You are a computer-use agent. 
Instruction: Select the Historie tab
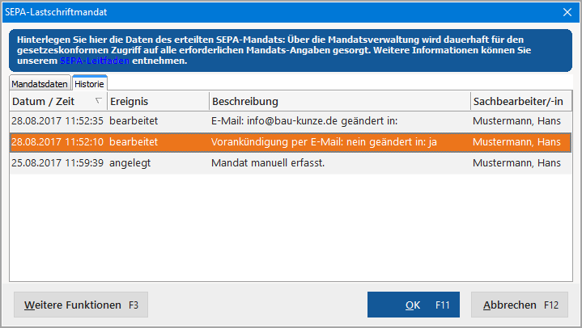(89, 84)
